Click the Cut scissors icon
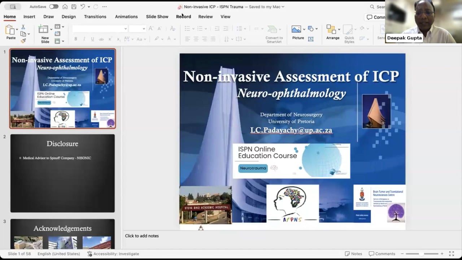Screen dimensions: 462x260 click(23, 27)
